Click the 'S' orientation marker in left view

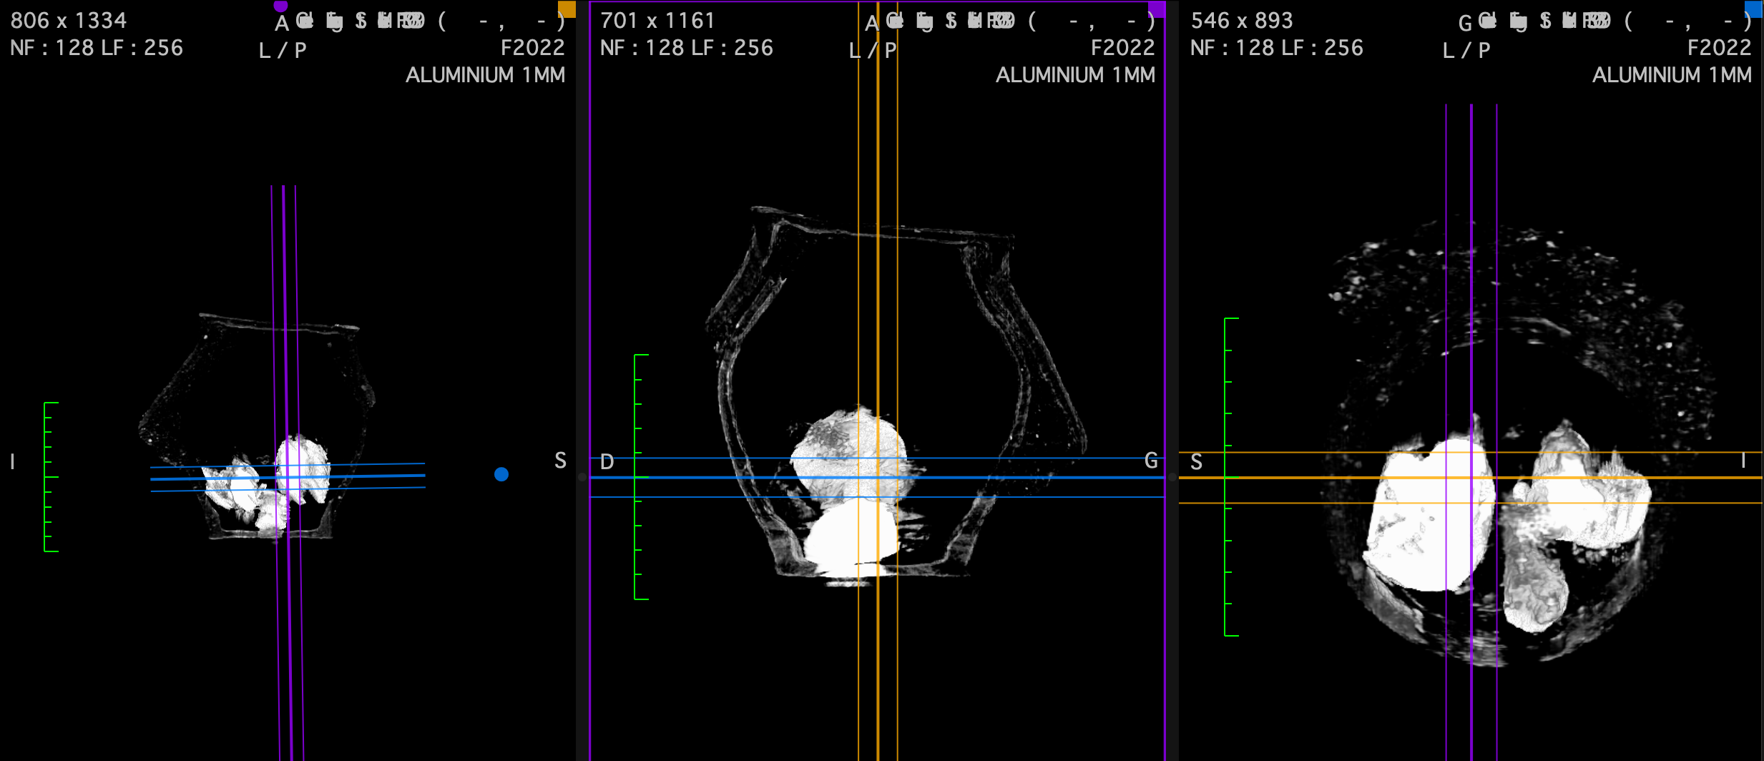[560, 461]
